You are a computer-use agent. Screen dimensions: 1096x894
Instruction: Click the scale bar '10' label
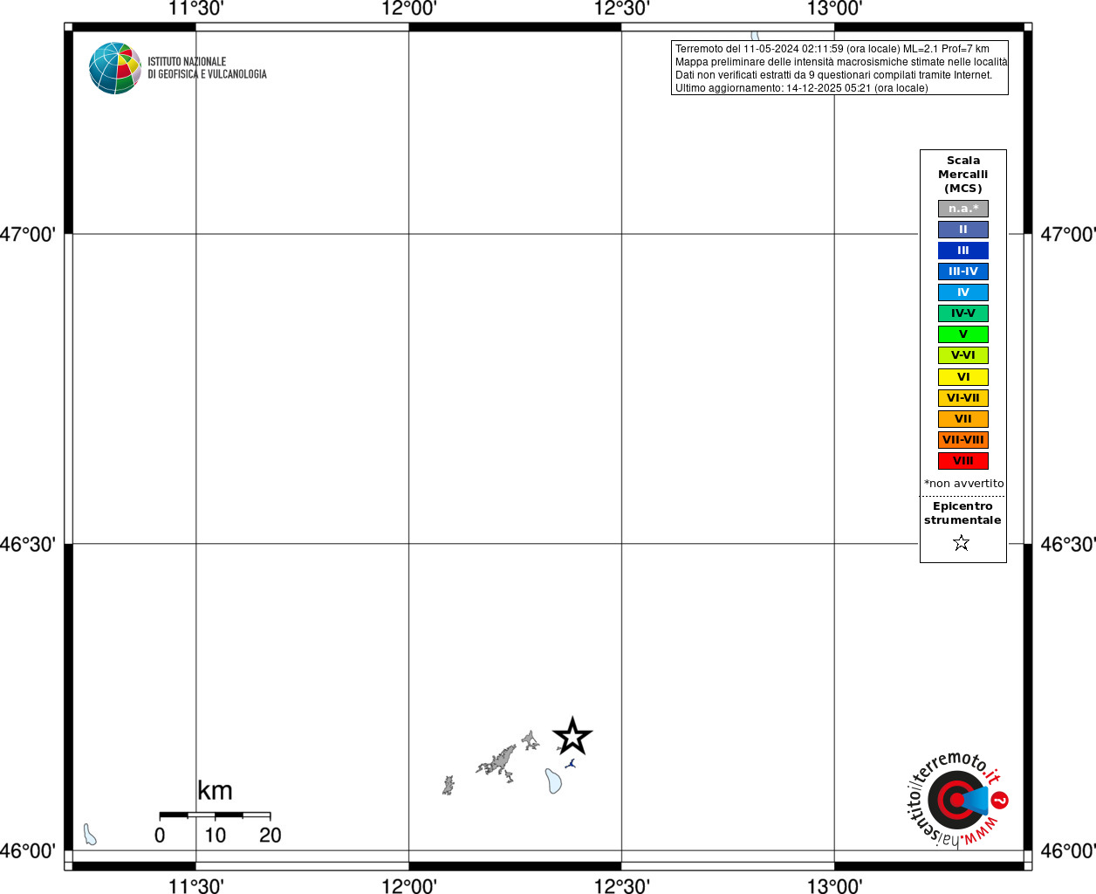pyautogui.click(x=216, y=836)
